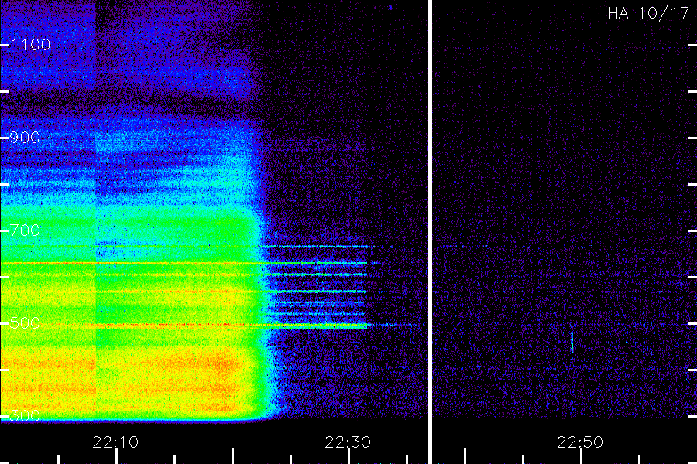This screenshot has height=464, width=697.
Task: Click the 900 frequency axis label
Action: tap(25, 138)
